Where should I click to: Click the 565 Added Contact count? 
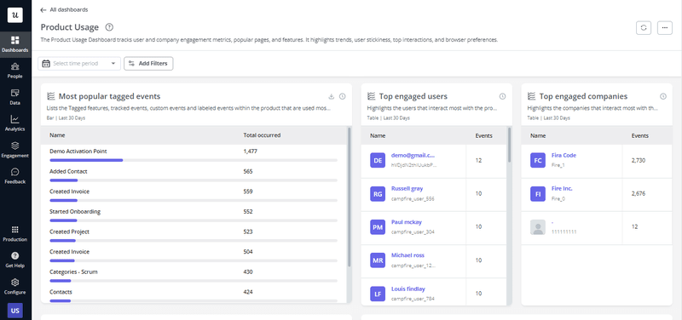248,172
